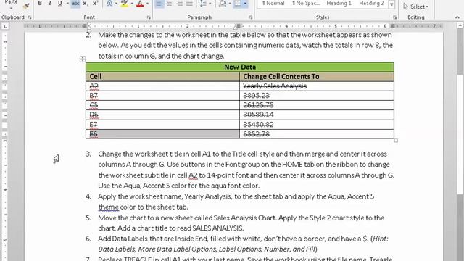Screen dimensions: 464x261
Task: Click the ruler tab selector
Action: (x=5, y=26)
